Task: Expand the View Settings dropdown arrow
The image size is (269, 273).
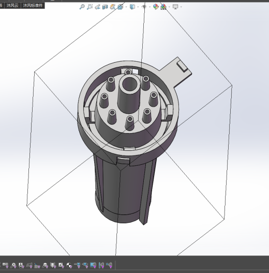Action: tap(181, 7)
